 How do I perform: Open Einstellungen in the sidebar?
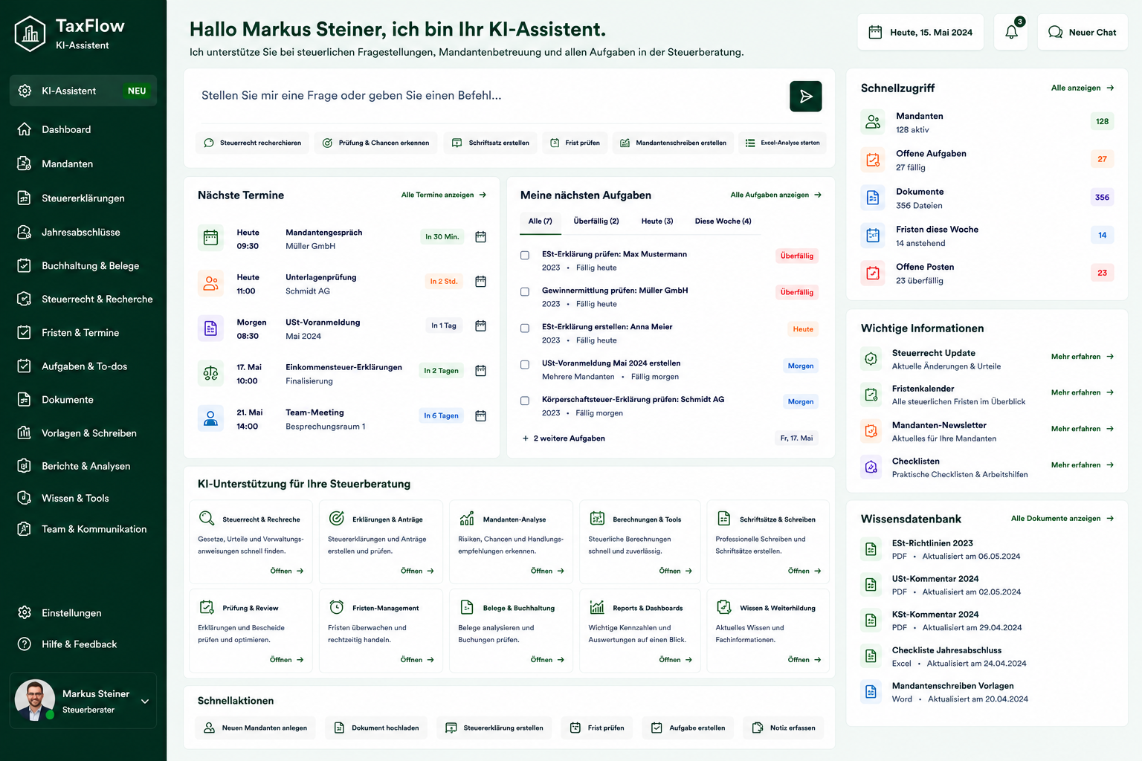pyautogui.click(x=83, y=612)
